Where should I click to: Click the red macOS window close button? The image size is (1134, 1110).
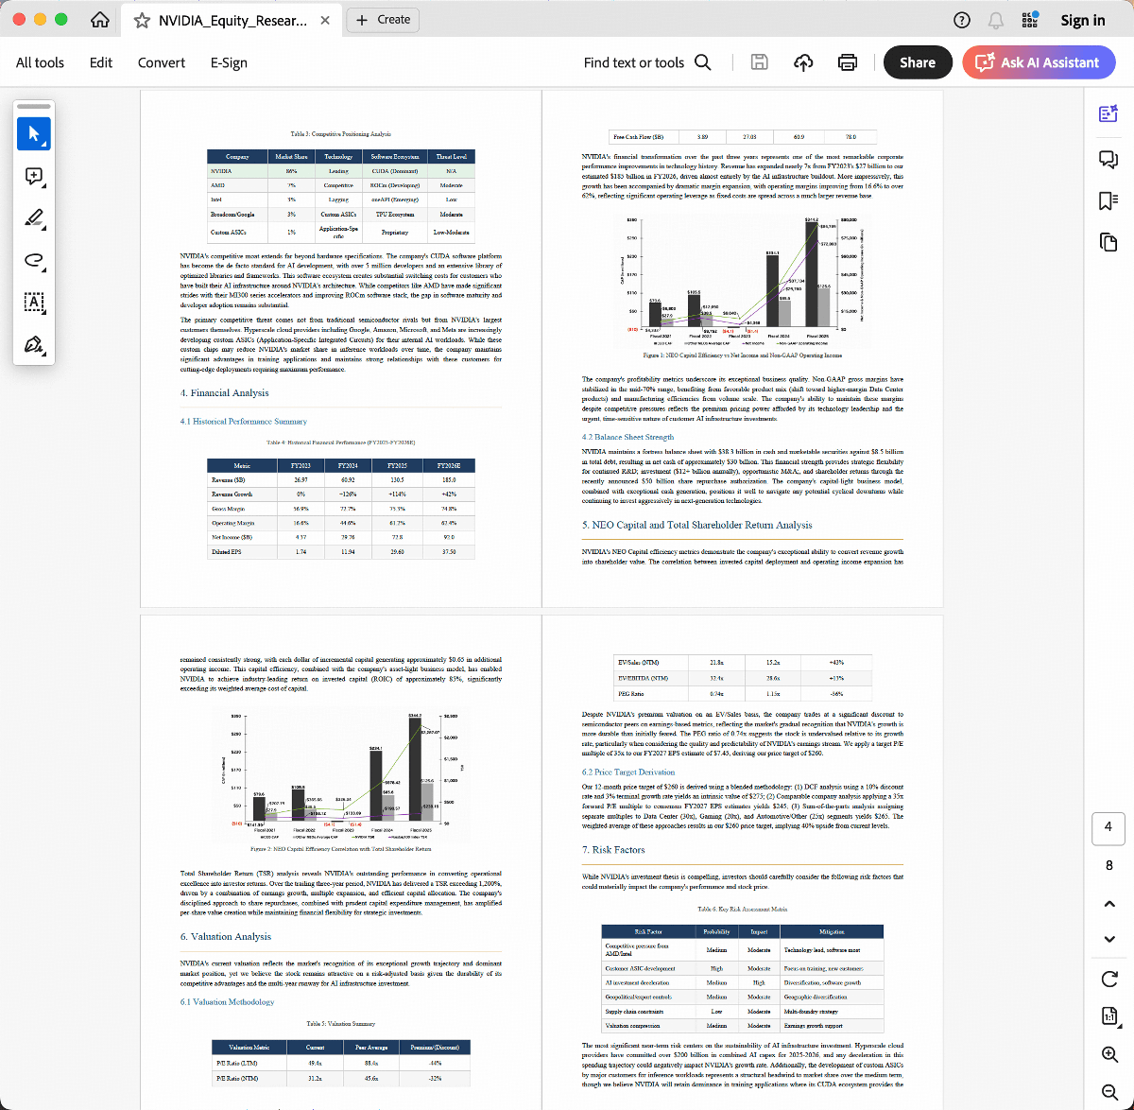tap(18, 20)
